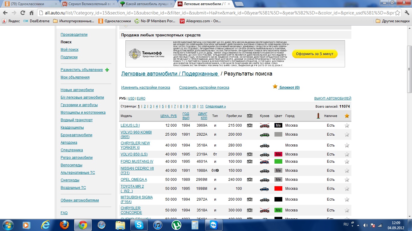
Task: Click body type icon for VOLVO 960 KOMBI
Action: (x=265, y=134)
